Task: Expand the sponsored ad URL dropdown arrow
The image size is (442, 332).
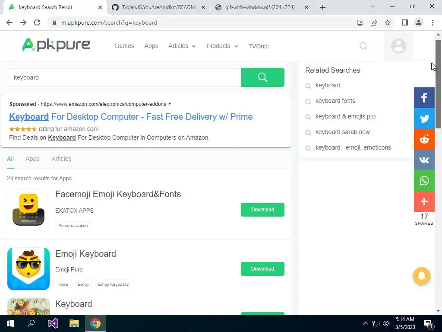Action: tap(170, 104)
